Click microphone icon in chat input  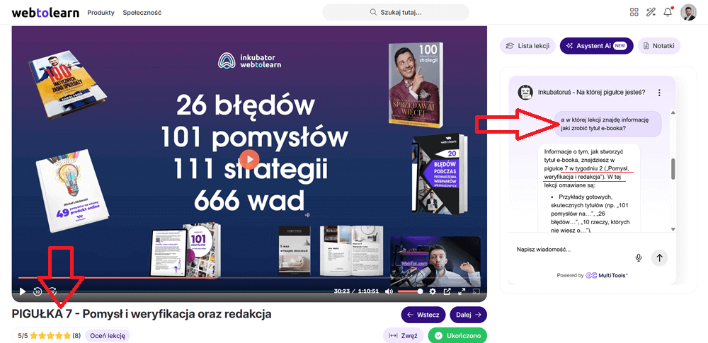(639, 257)
